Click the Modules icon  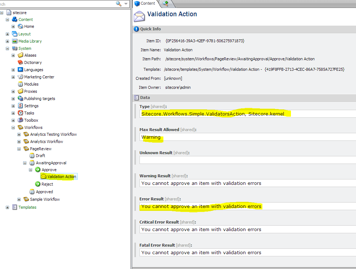(21, 84)
